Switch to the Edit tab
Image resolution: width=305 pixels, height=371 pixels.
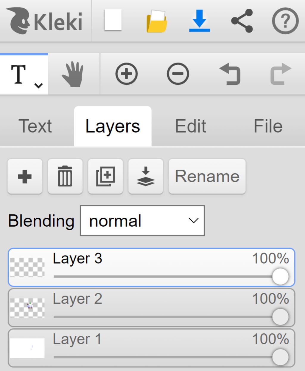point(190,126)
